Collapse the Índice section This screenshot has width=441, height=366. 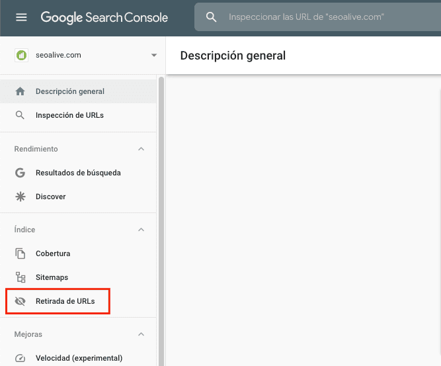pos(141,230)
